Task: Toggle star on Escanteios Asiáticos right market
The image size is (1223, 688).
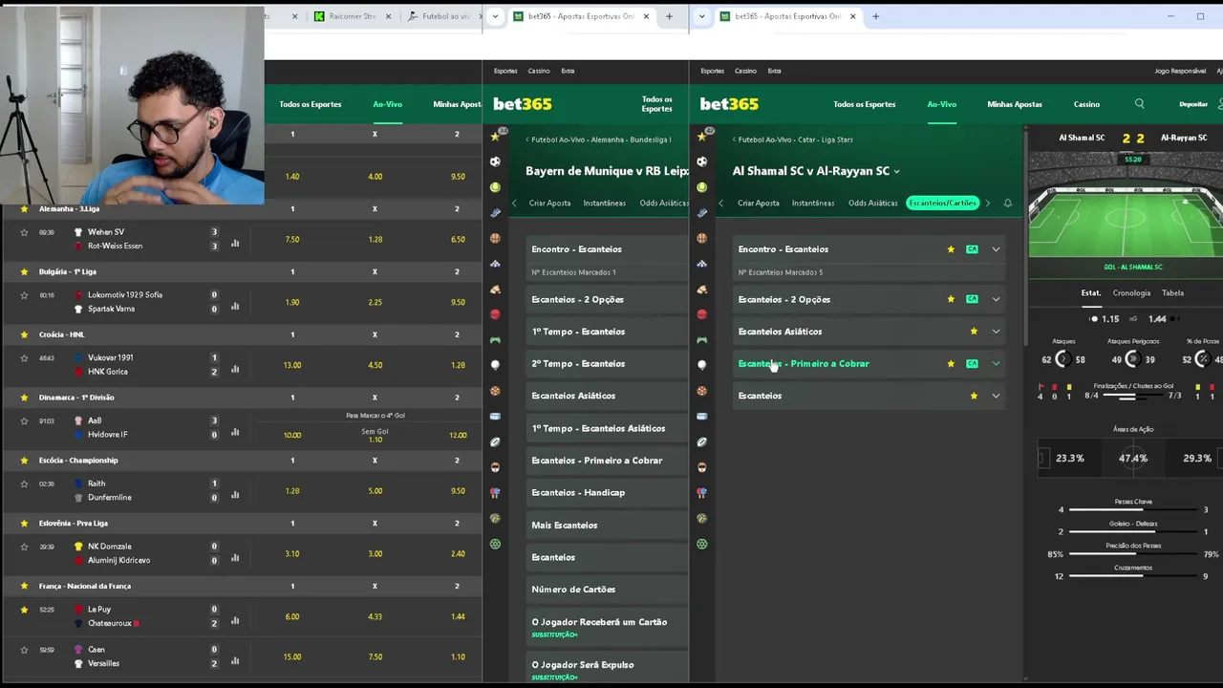Action: coord(974,332)
